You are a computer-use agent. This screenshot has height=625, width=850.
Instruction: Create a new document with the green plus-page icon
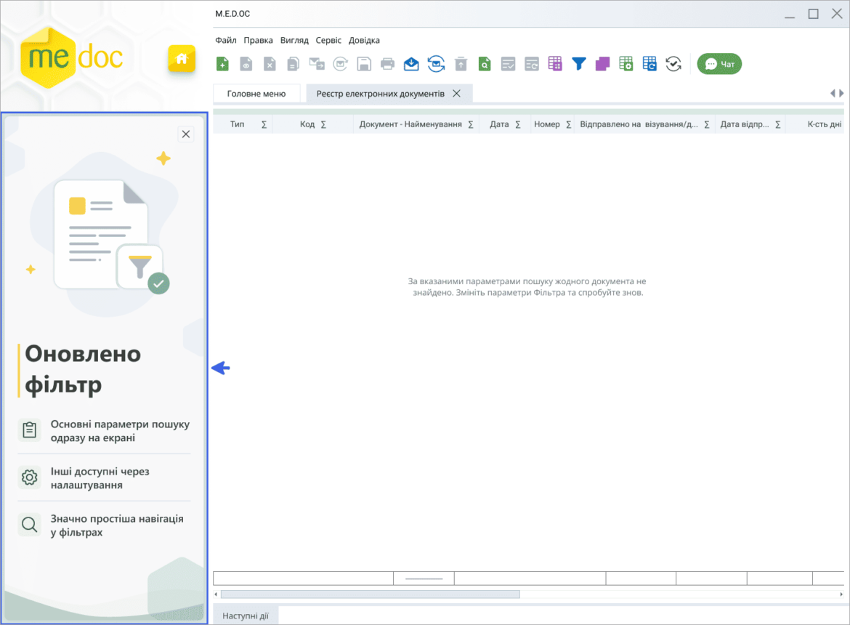coord(222,64)
